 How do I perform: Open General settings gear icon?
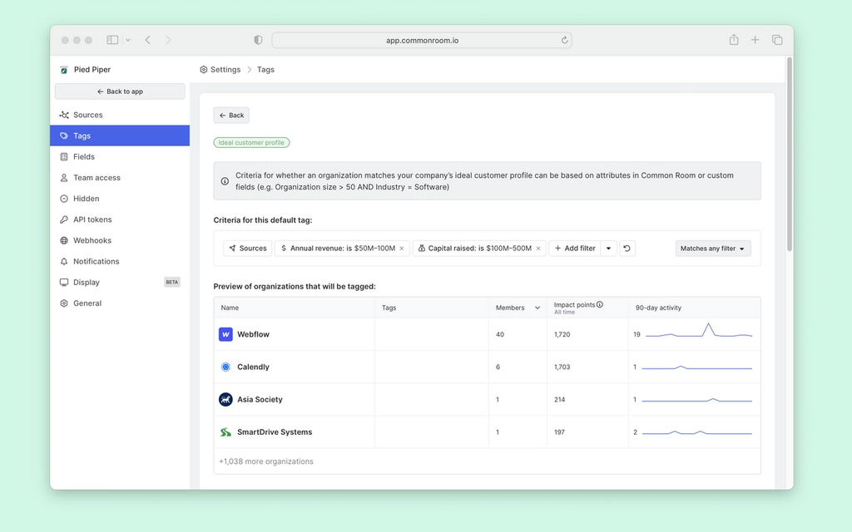point(62,303)
